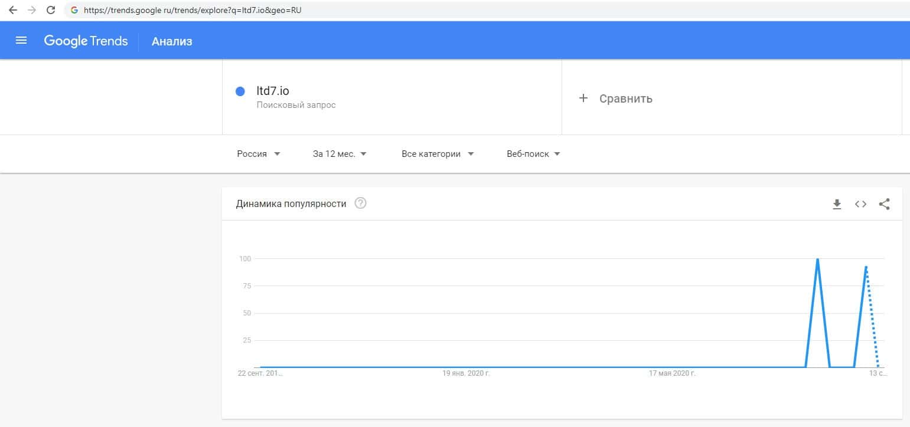Viewport: 910px width, 427px height.
Task: Click the blue dot next to ltd7.io
Action: (240, 91)
